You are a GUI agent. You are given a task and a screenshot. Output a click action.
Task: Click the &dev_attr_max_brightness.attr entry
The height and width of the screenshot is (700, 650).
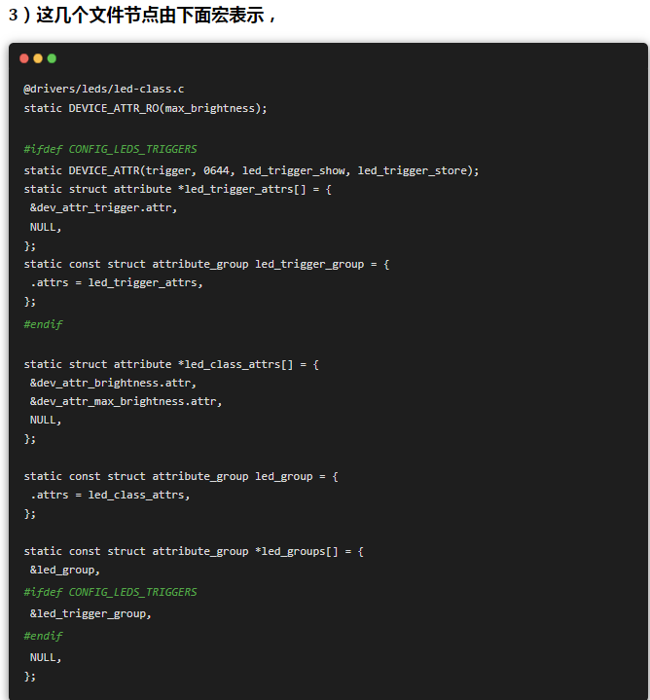126,402
